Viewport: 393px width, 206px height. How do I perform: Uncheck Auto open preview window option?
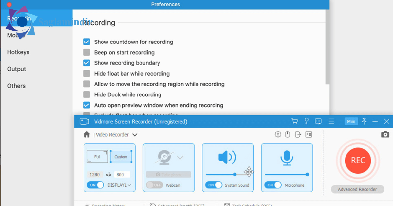click(86, 105)
